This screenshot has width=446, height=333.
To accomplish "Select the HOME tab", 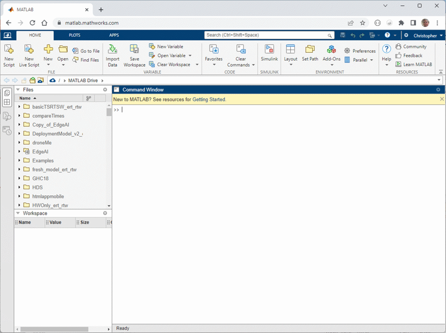I will click(35, 35).
